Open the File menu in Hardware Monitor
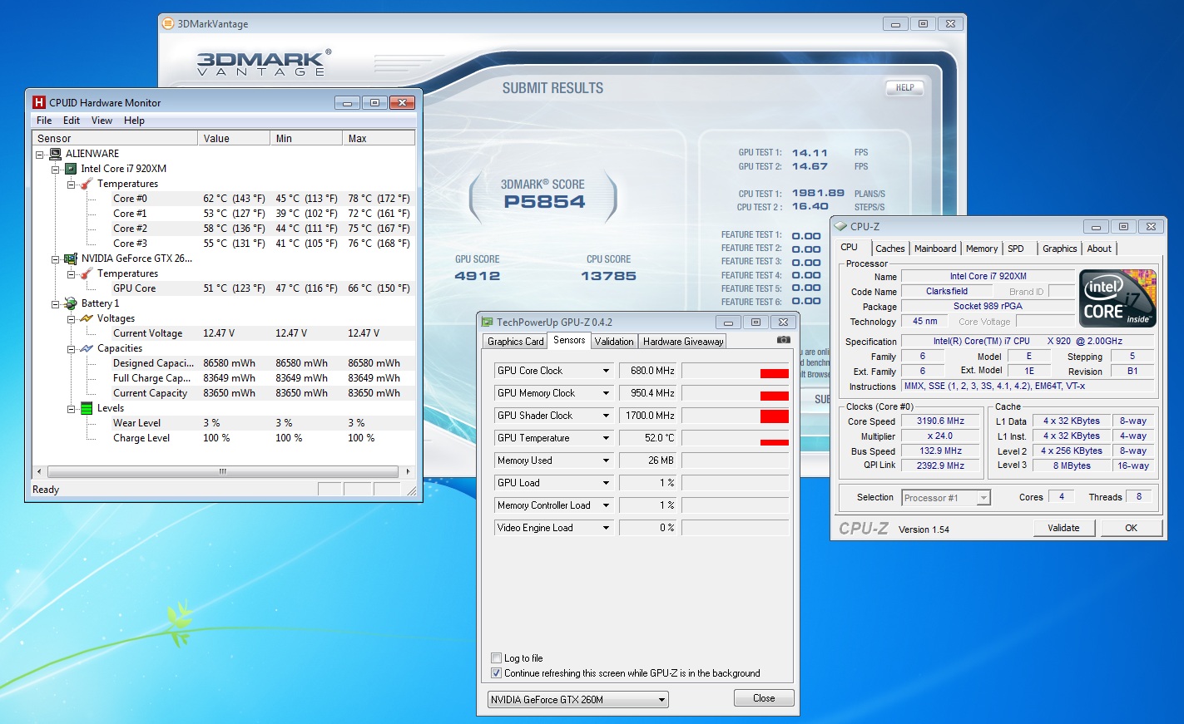The height and width of the screenshot is (724, 1184). (x=44, y=121)
